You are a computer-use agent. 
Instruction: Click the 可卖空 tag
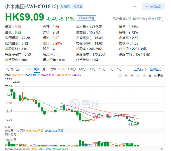78,6
